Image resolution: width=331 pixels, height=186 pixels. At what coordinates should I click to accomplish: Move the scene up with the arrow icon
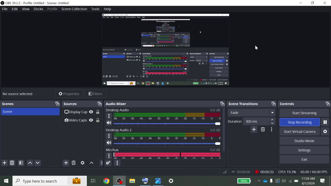pos(30,163)
